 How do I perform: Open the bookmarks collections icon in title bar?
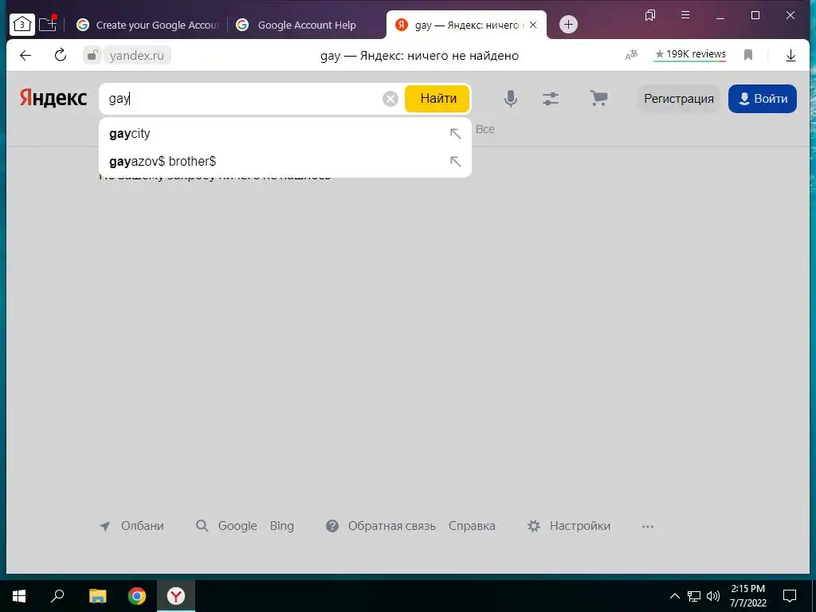[x=650, y=15]
